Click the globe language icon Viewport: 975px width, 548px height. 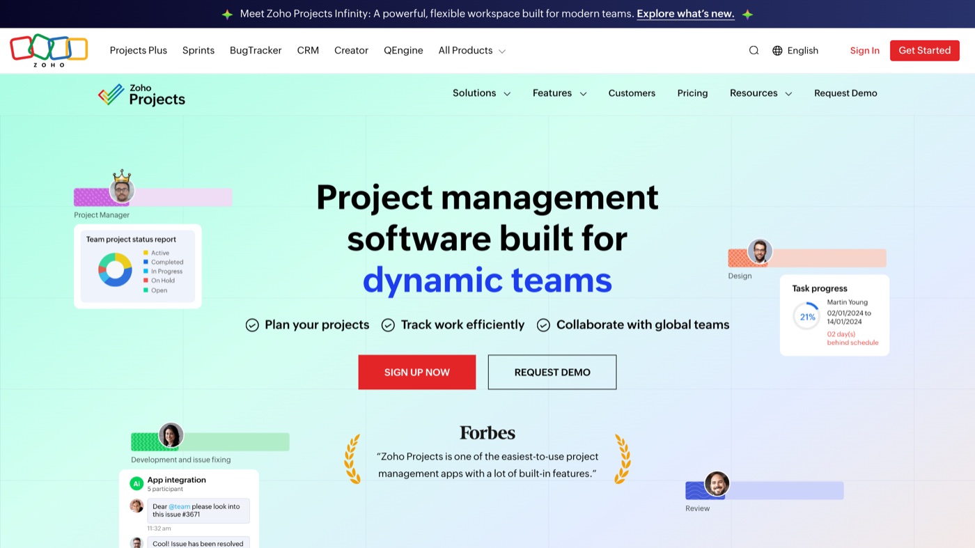pyautogui.click(x=777, y=50)
